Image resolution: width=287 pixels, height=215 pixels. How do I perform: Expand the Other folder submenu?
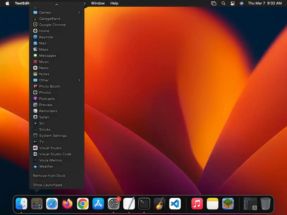pos(57,80)
